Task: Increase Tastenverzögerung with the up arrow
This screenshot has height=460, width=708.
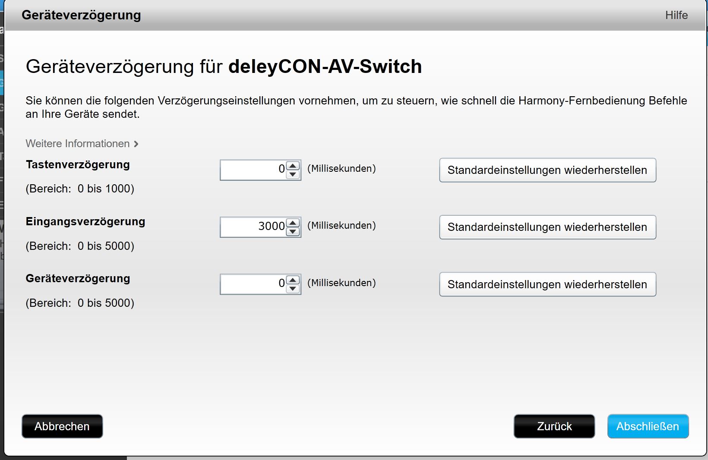Action: [293, 166]
